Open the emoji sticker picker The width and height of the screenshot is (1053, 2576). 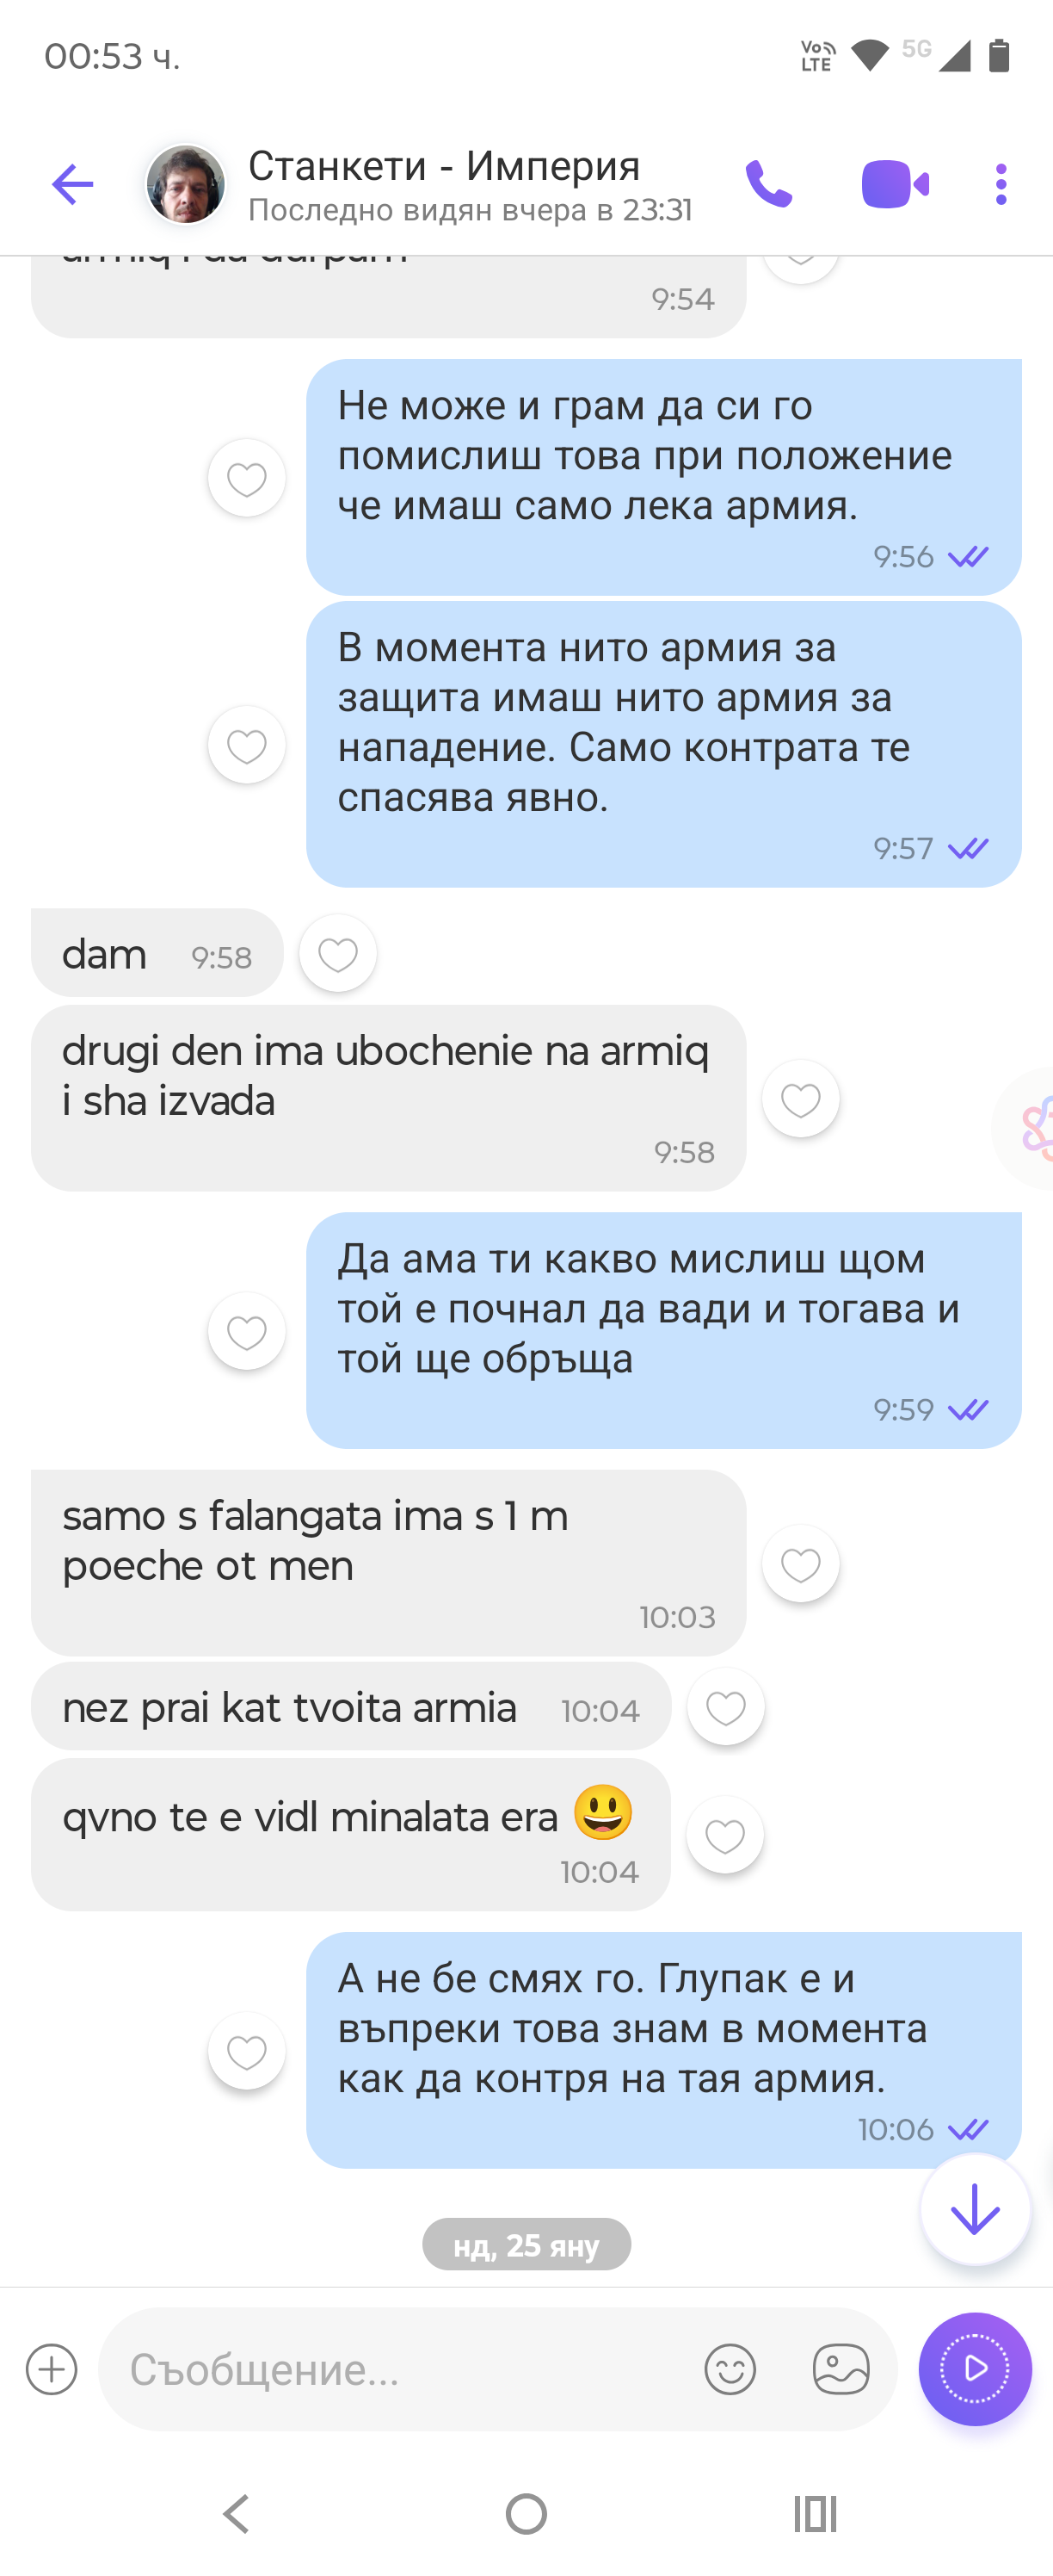(x=730, y=2369)
